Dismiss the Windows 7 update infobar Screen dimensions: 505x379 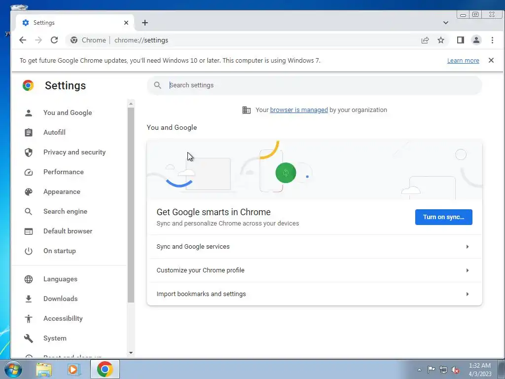point(491,60)
